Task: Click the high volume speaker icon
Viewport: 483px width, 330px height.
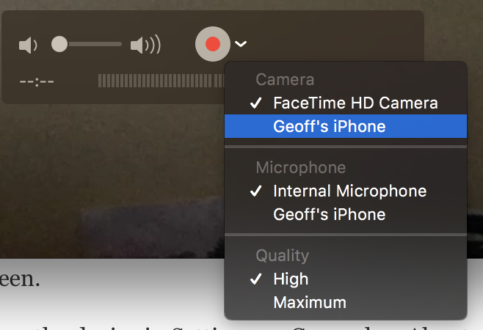Action: tap(145, 45)
